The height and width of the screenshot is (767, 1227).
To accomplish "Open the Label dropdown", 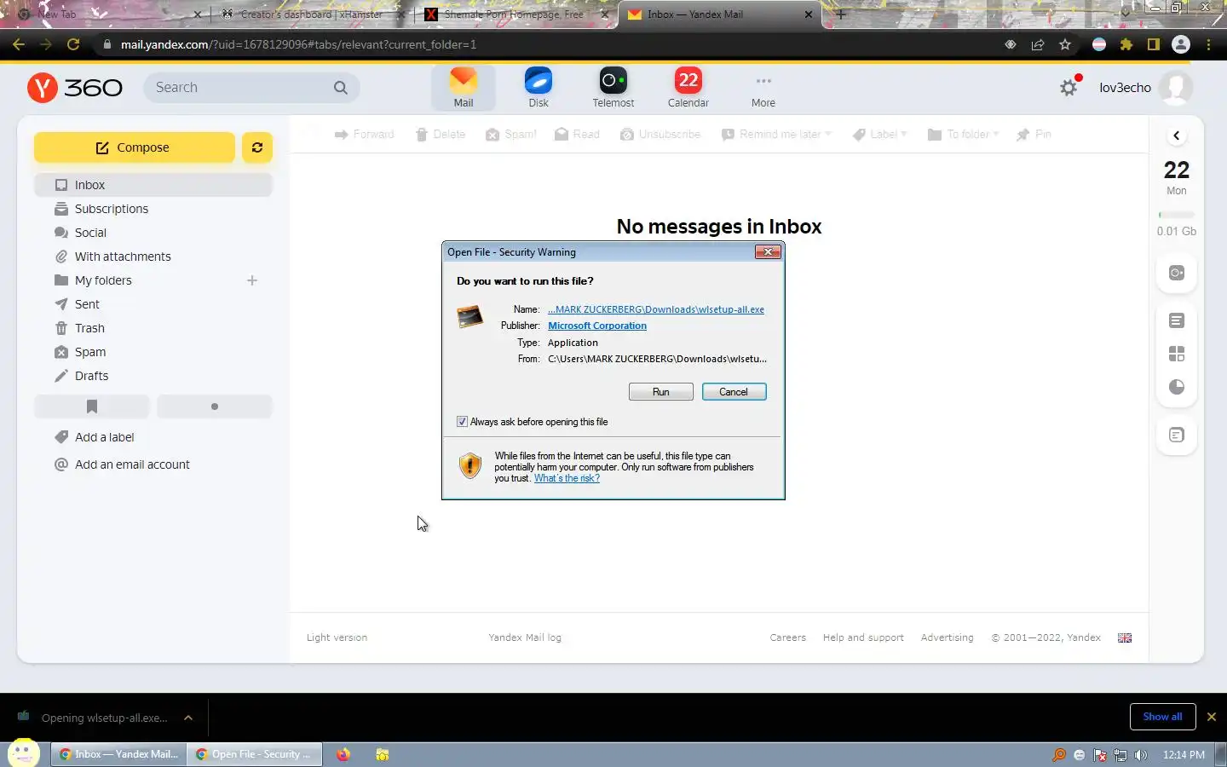I will tap(880, 135).
